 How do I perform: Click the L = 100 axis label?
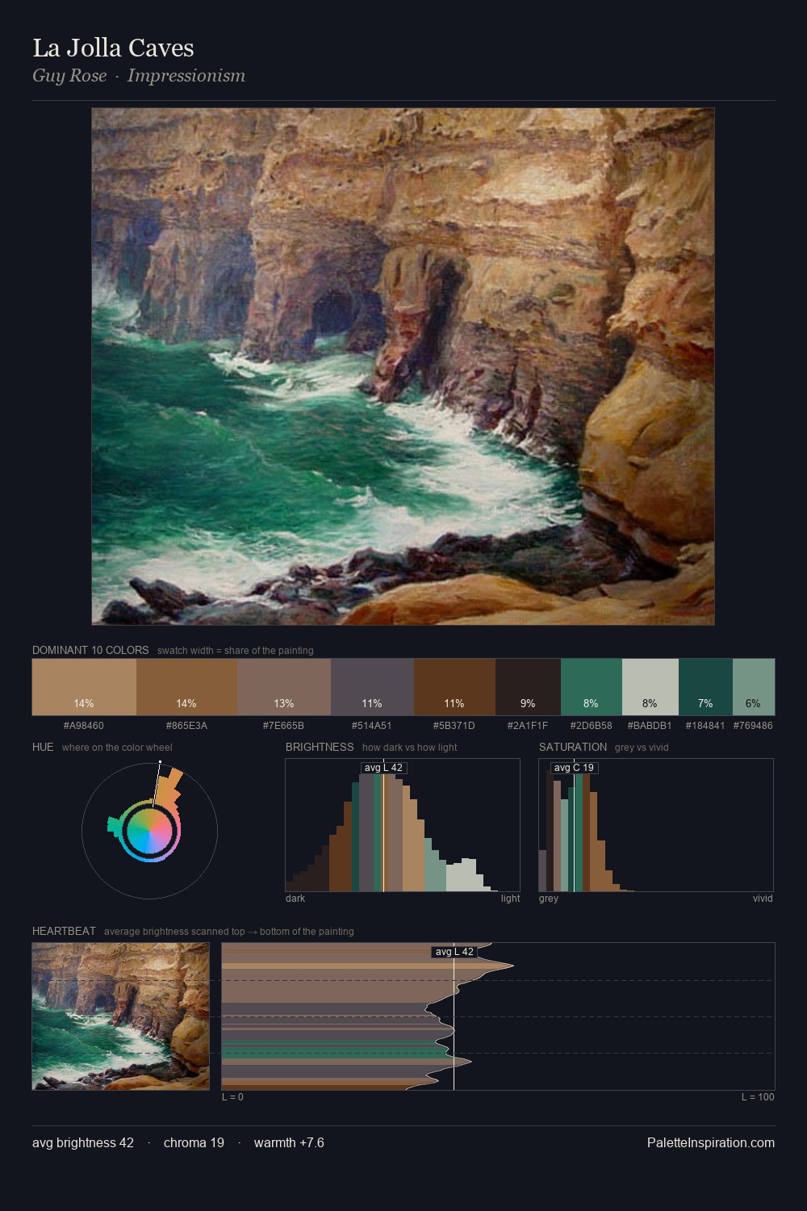pyautogui.click(x=758, y=1097)
